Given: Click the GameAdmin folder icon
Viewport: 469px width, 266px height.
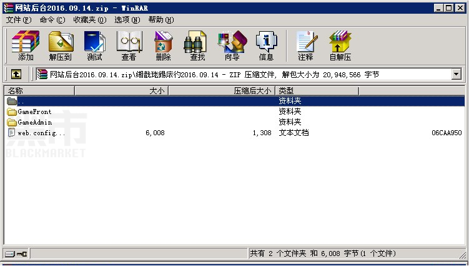Looking at the screenshot, I should tap(12, 122).
